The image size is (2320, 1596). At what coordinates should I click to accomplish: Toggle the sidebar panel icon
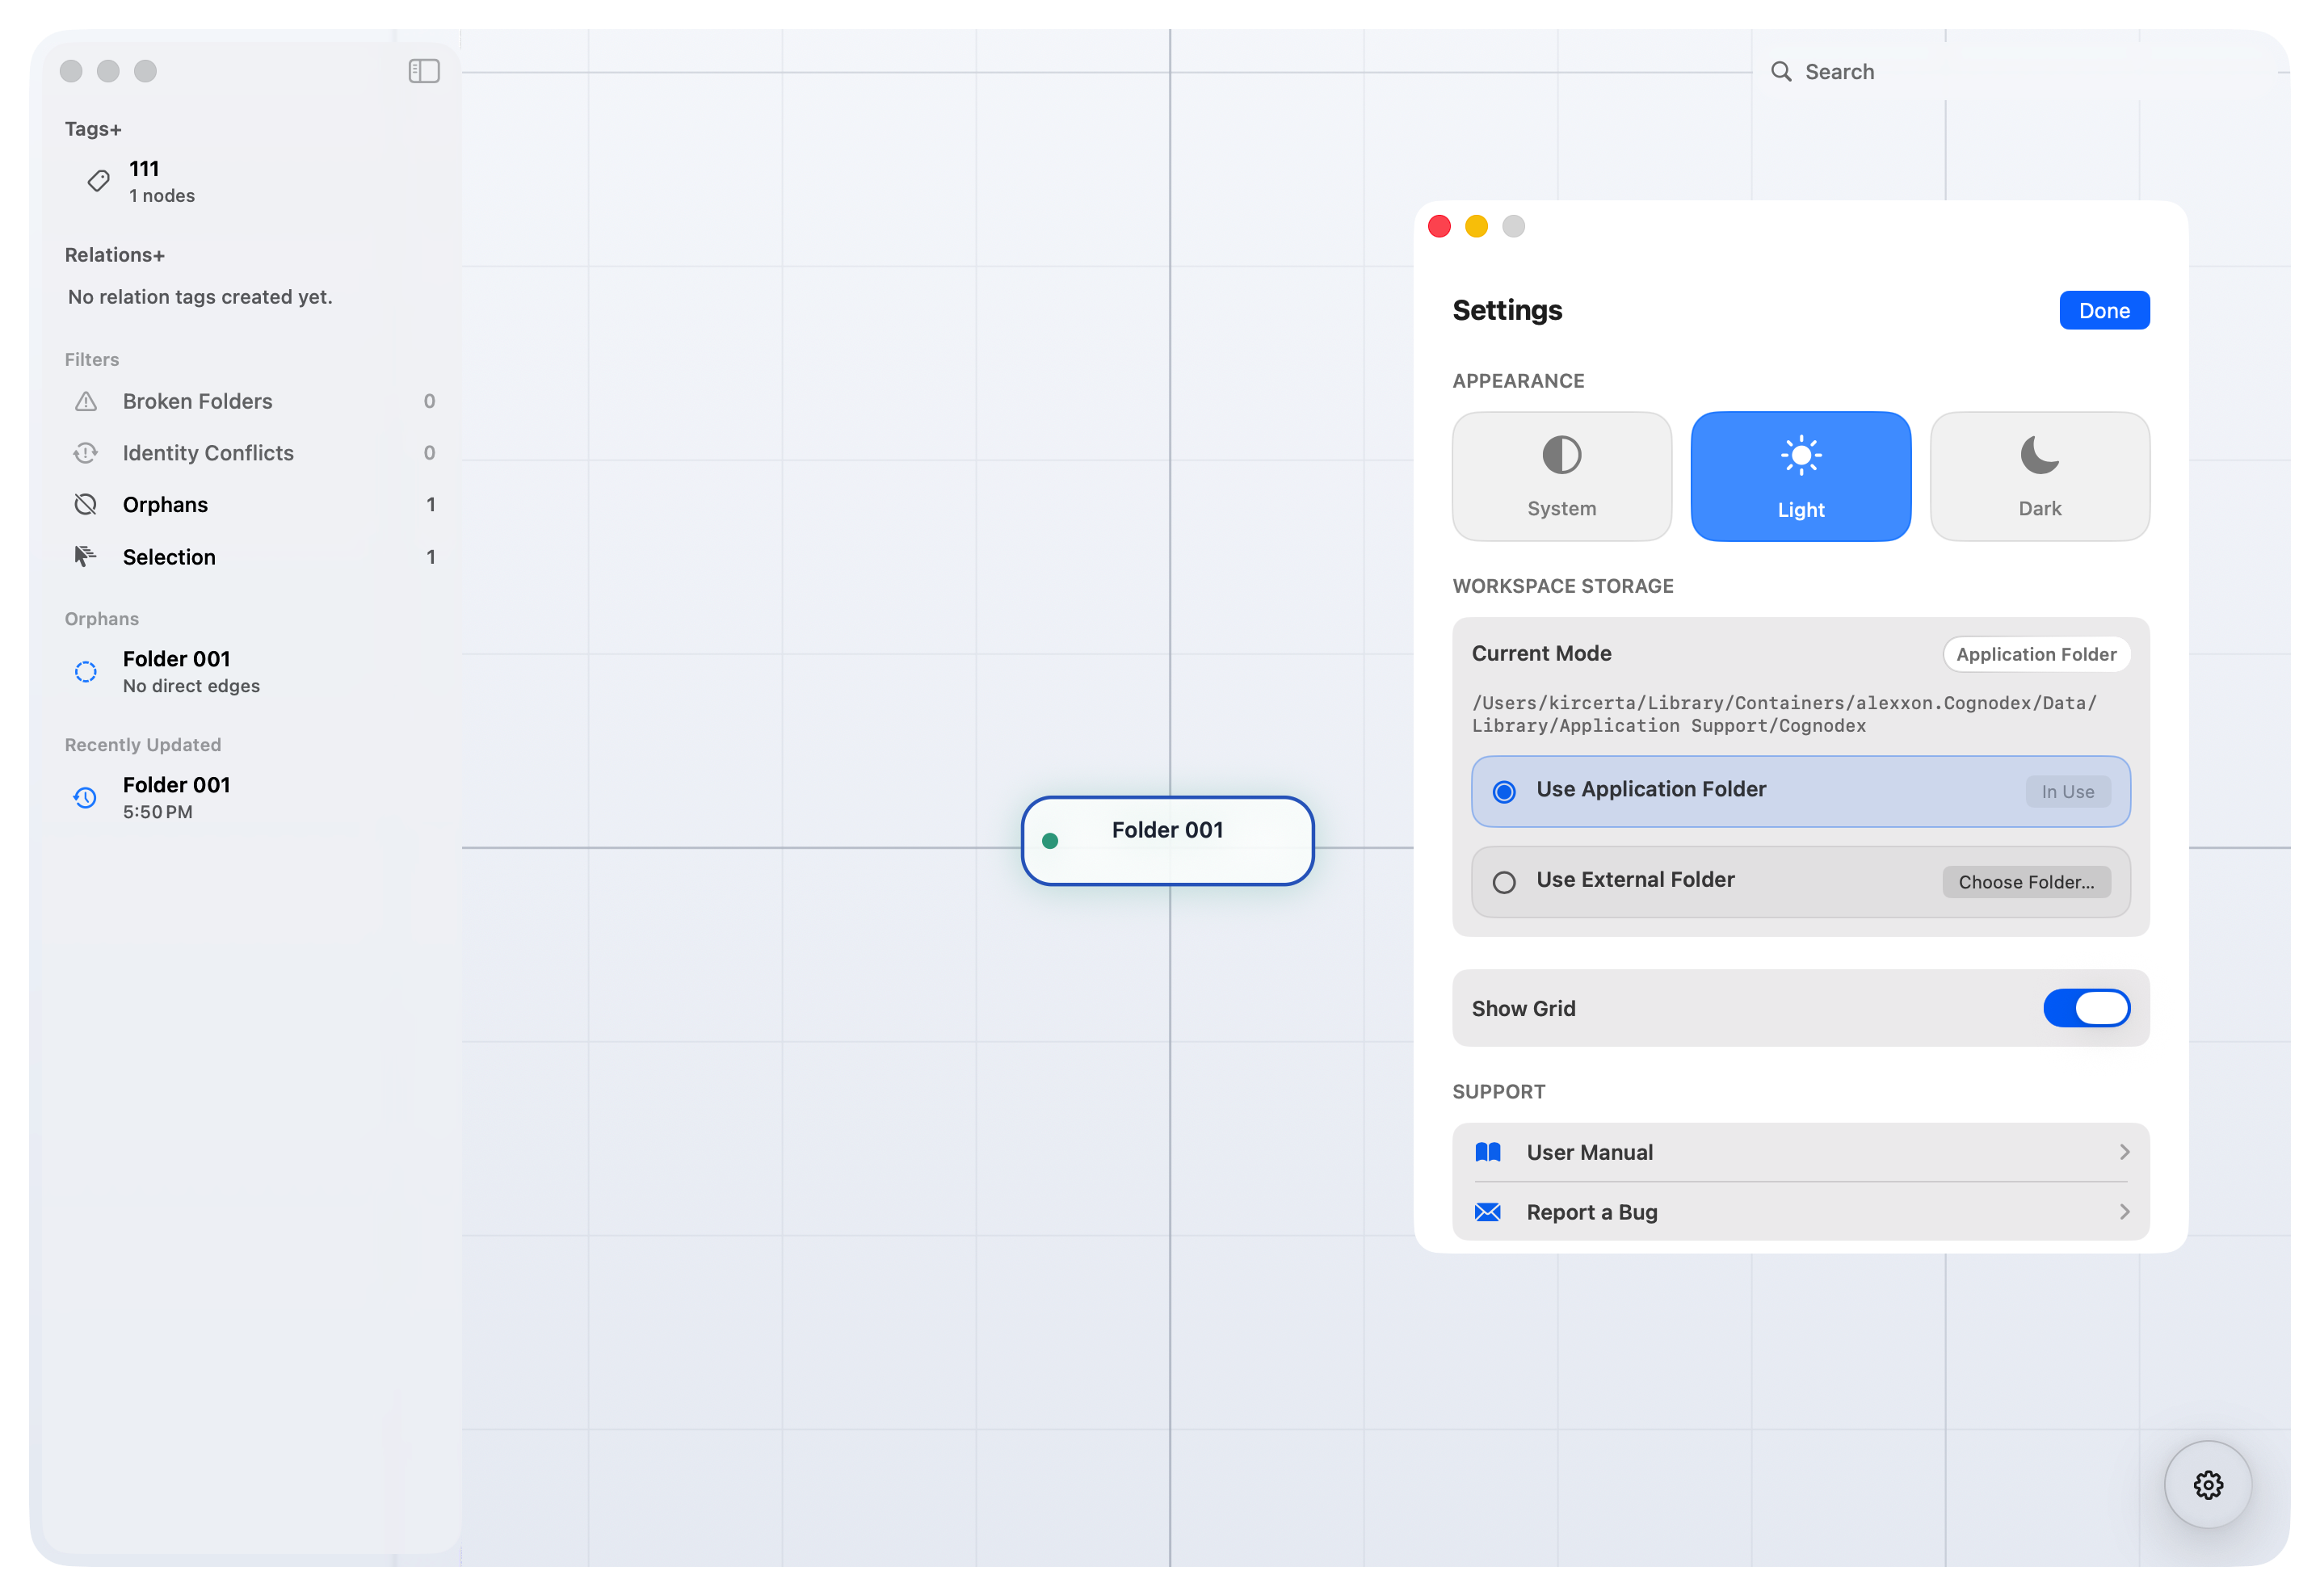424,71
